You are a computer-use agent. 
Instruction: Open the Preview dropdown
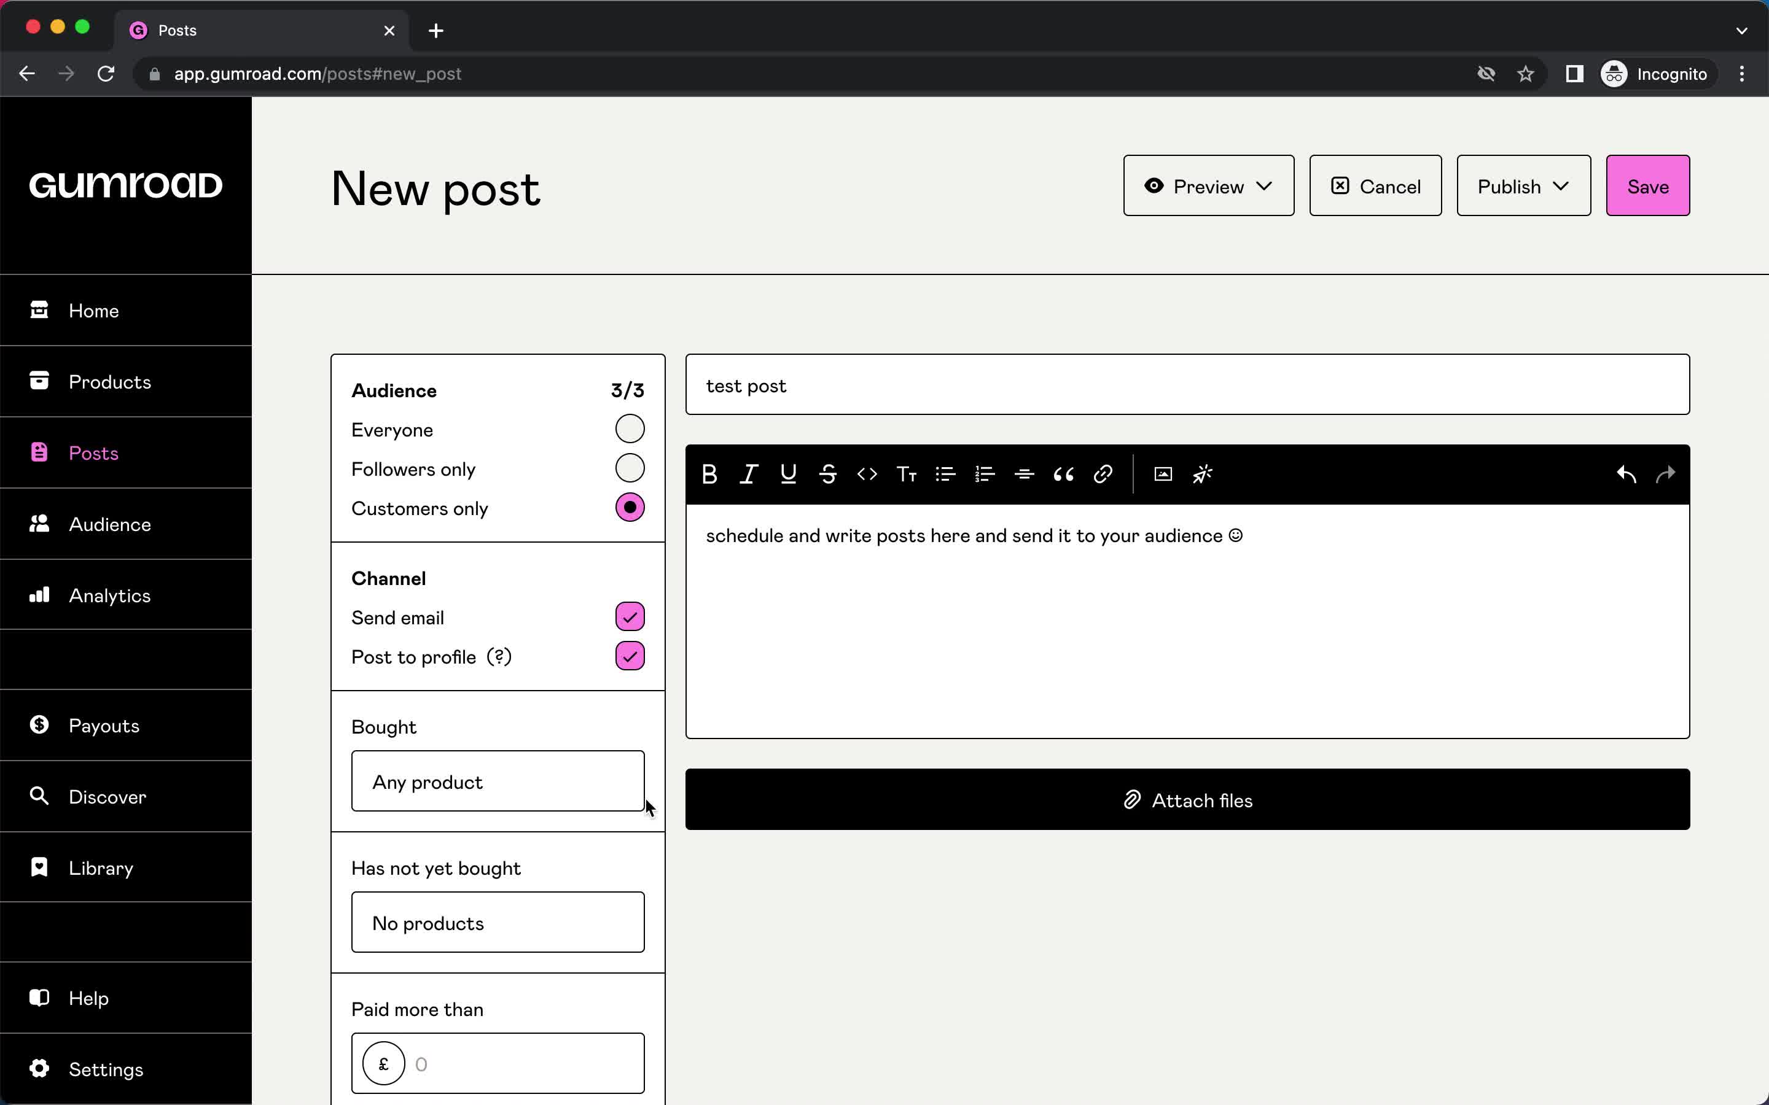pos(1208,185)
